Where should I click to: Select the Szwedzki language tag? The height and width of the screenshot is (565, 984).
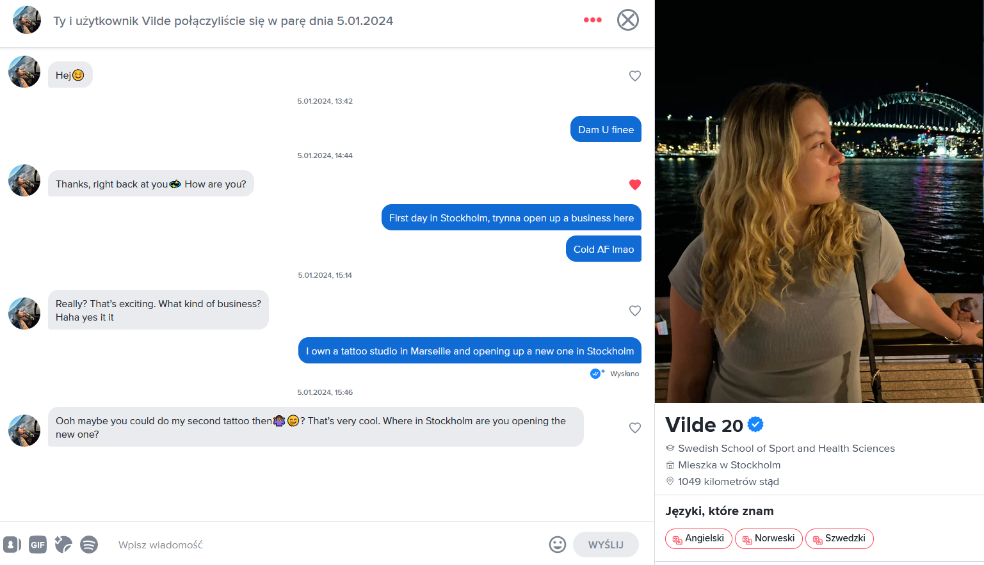(839, 538)
